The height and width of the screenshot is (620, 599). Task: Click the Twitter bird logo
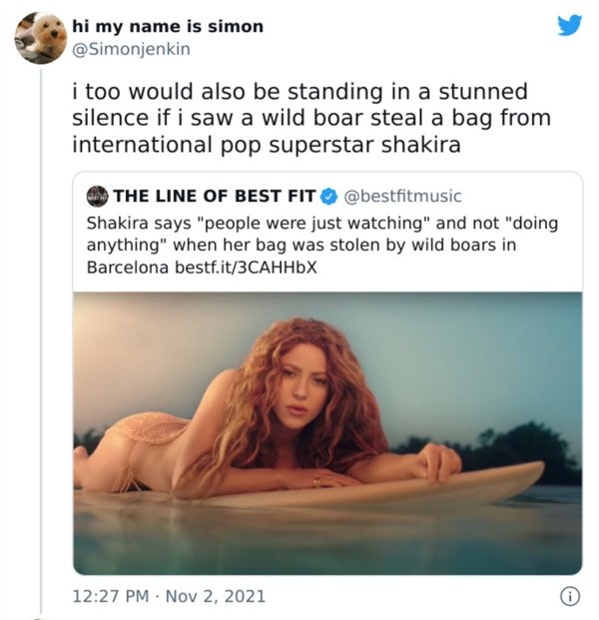(x=569, y=24)
